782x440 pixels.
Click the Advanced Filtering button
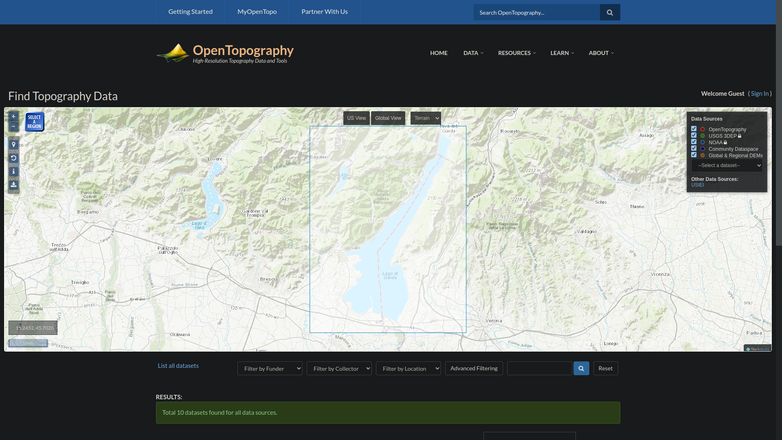click(x=474, y=369)
